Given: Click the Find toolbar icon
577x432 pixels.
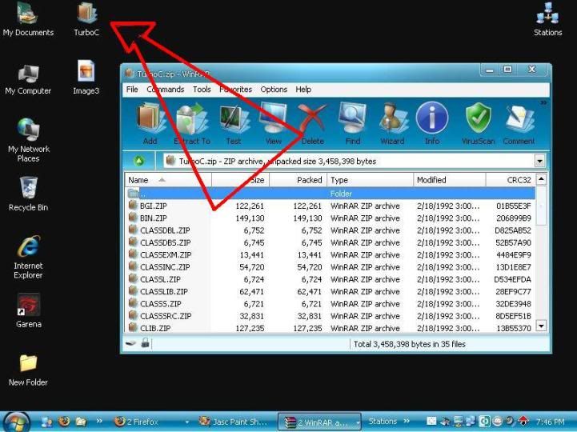Looking at the screenshot, I should pos(353,123).
